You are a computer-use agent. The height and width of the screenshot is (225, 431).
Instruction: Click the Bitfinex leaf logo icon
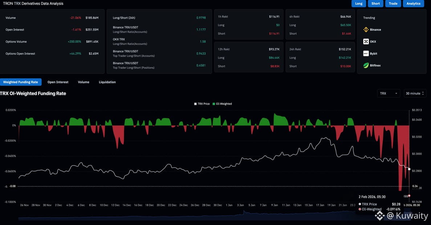coord(366,66)
